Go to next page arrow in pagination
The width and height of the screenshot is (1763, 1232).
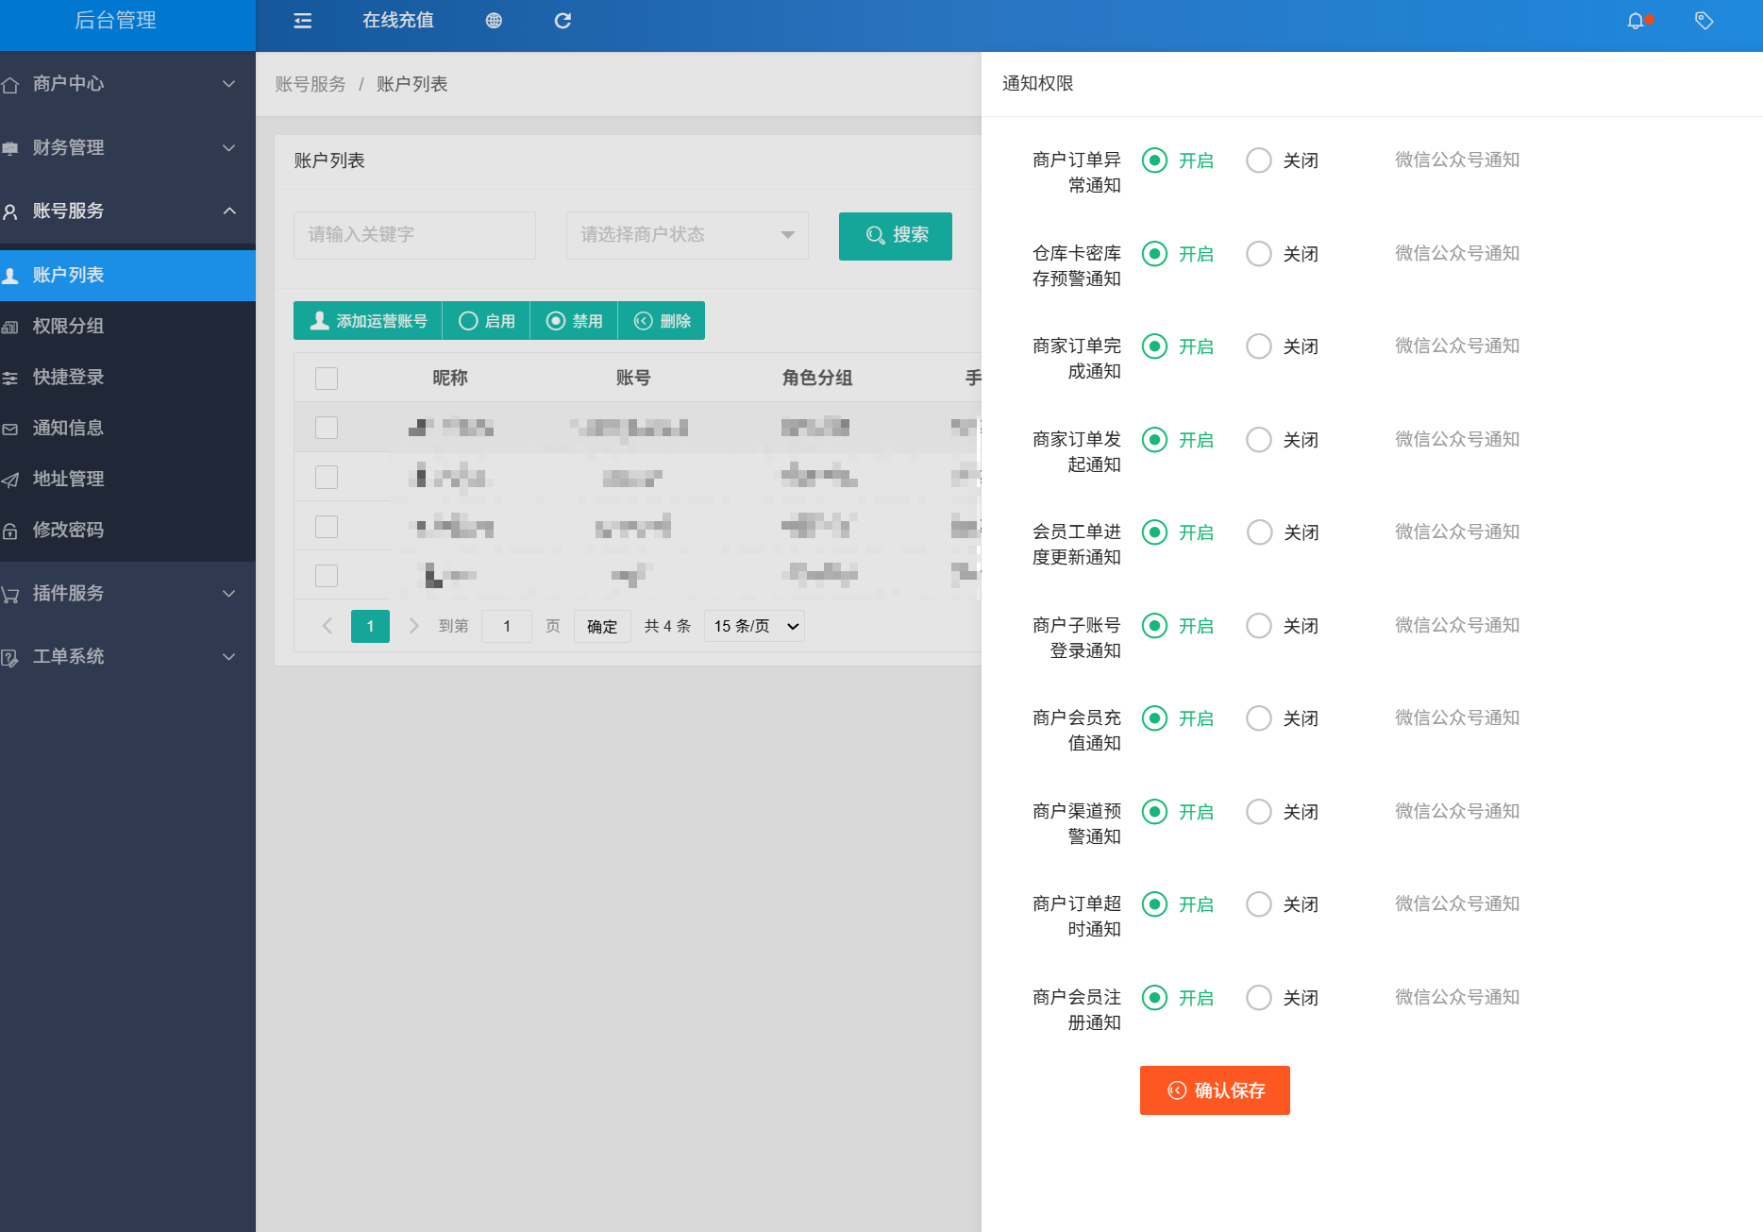click(x=413, y=626)
